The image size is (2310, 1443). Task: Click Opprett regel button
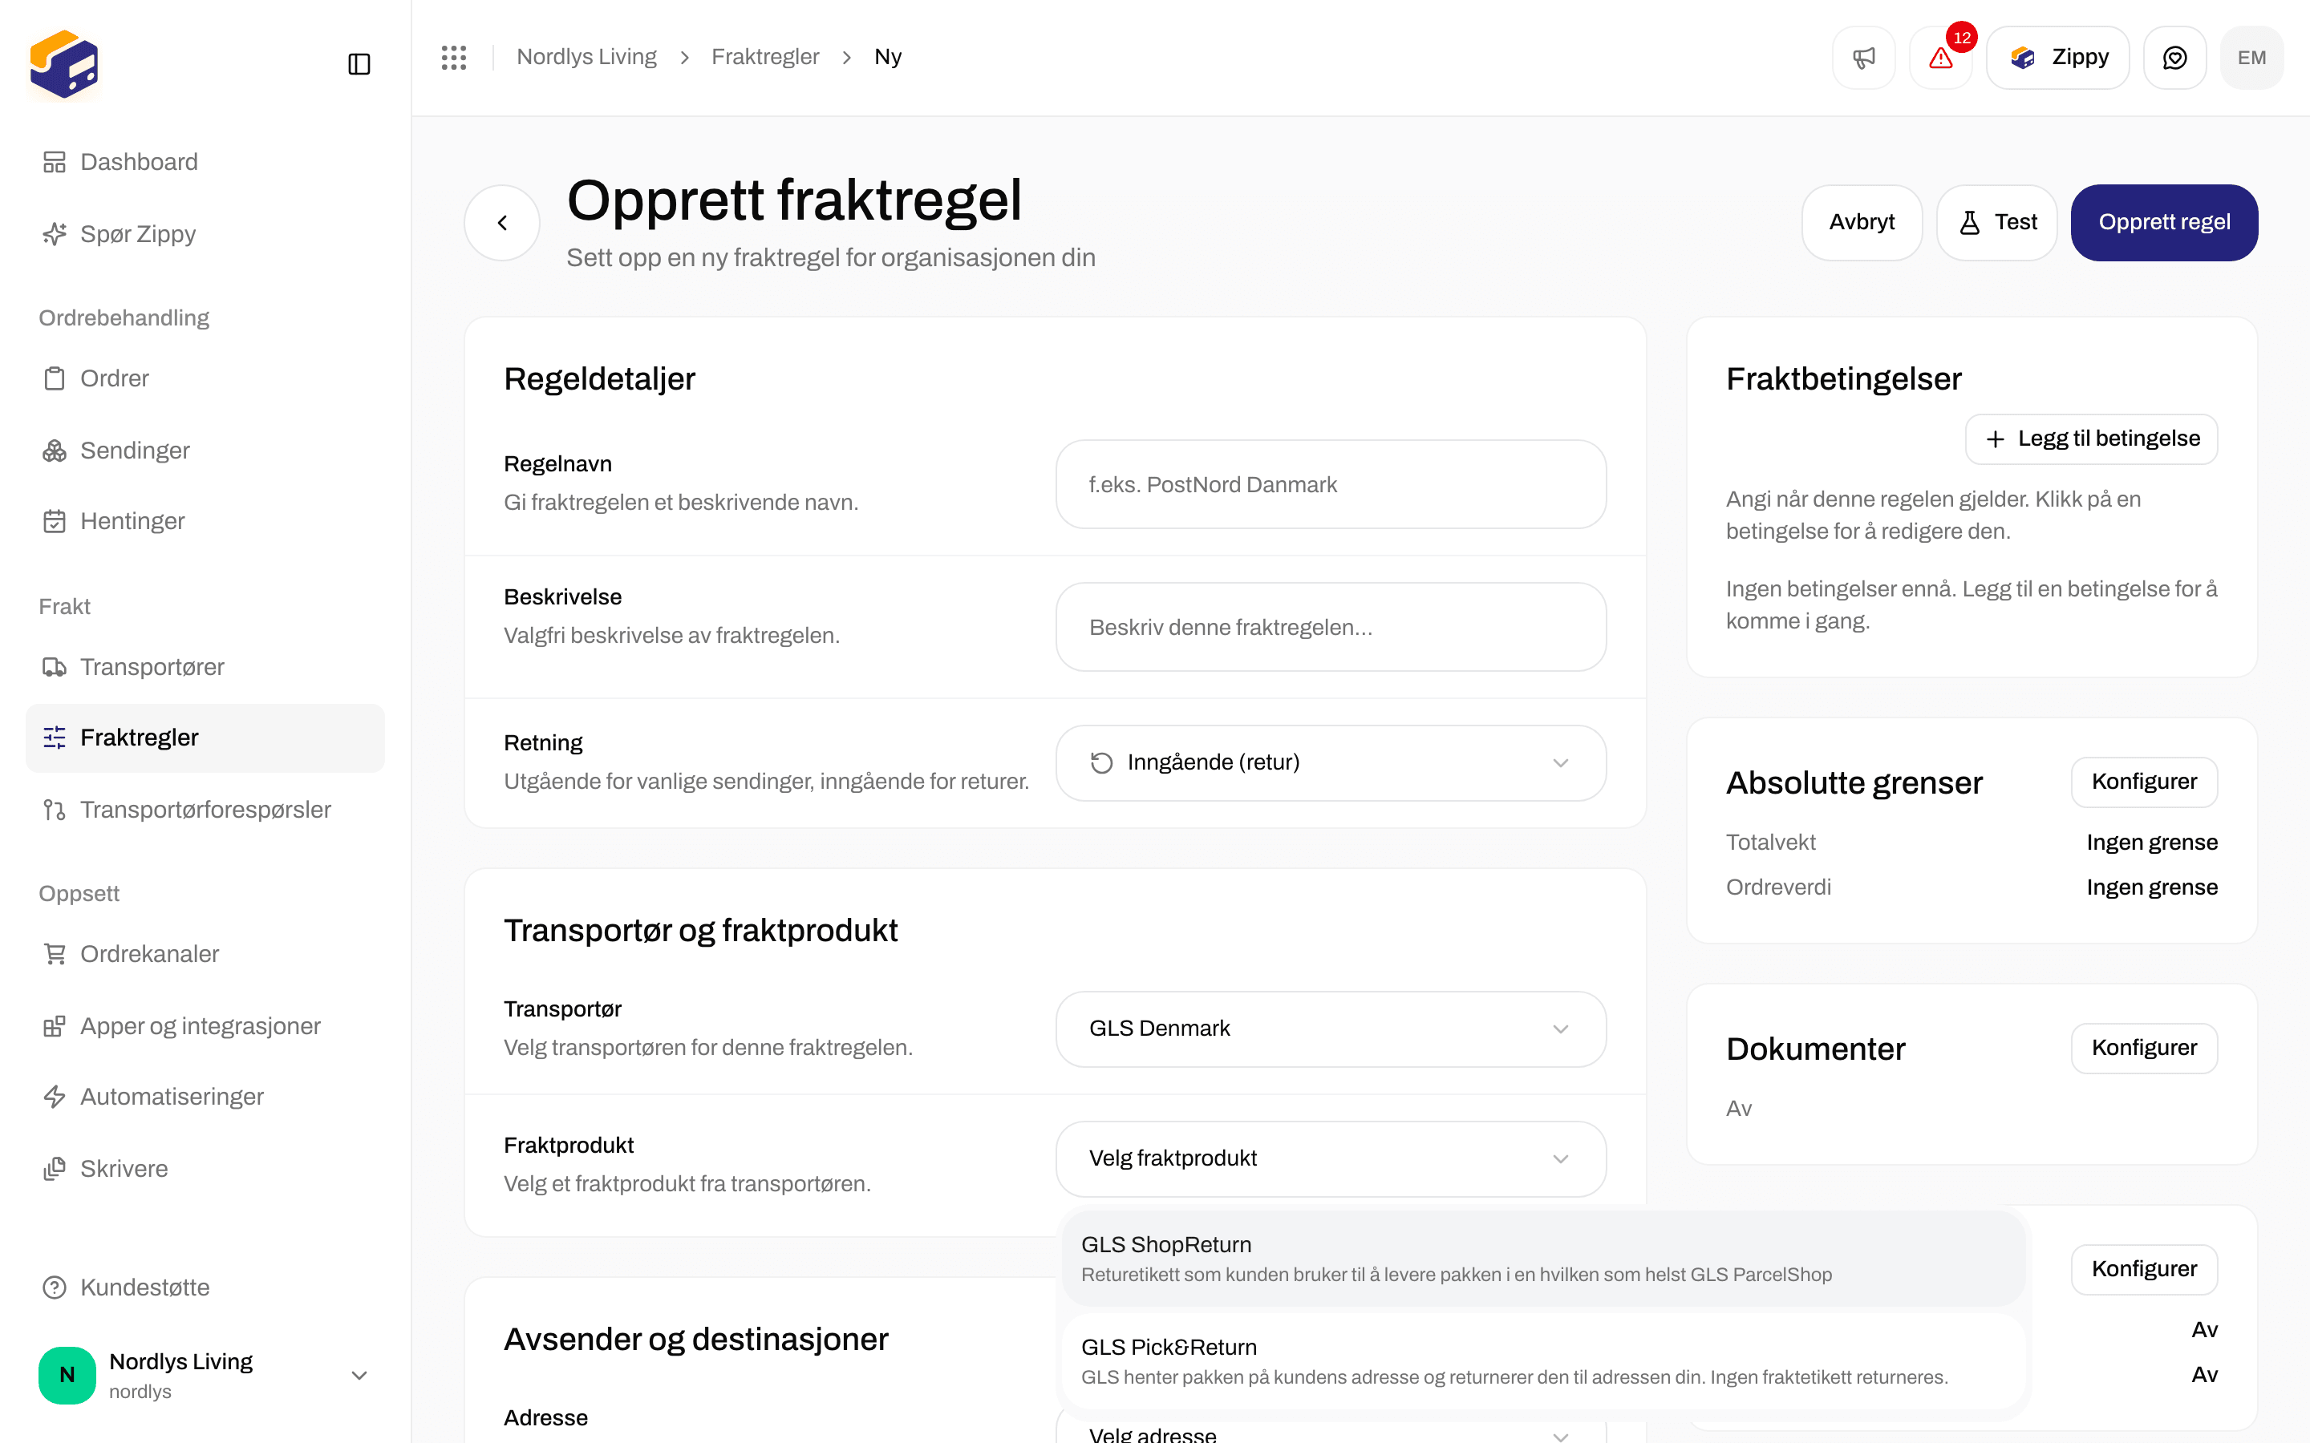coord(2164,222)
